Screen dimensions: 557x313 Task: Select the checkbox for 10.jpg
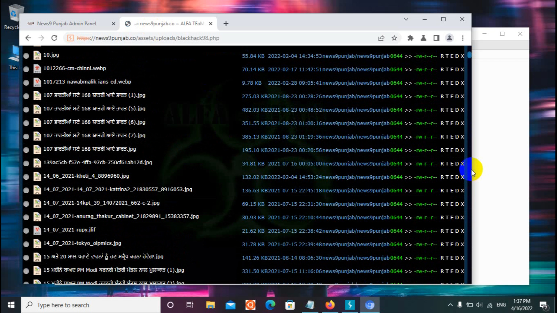26,56
